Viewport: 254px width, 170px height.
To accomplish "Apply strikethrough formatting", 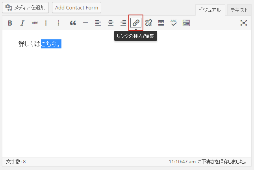I will (x=35, y=23).
